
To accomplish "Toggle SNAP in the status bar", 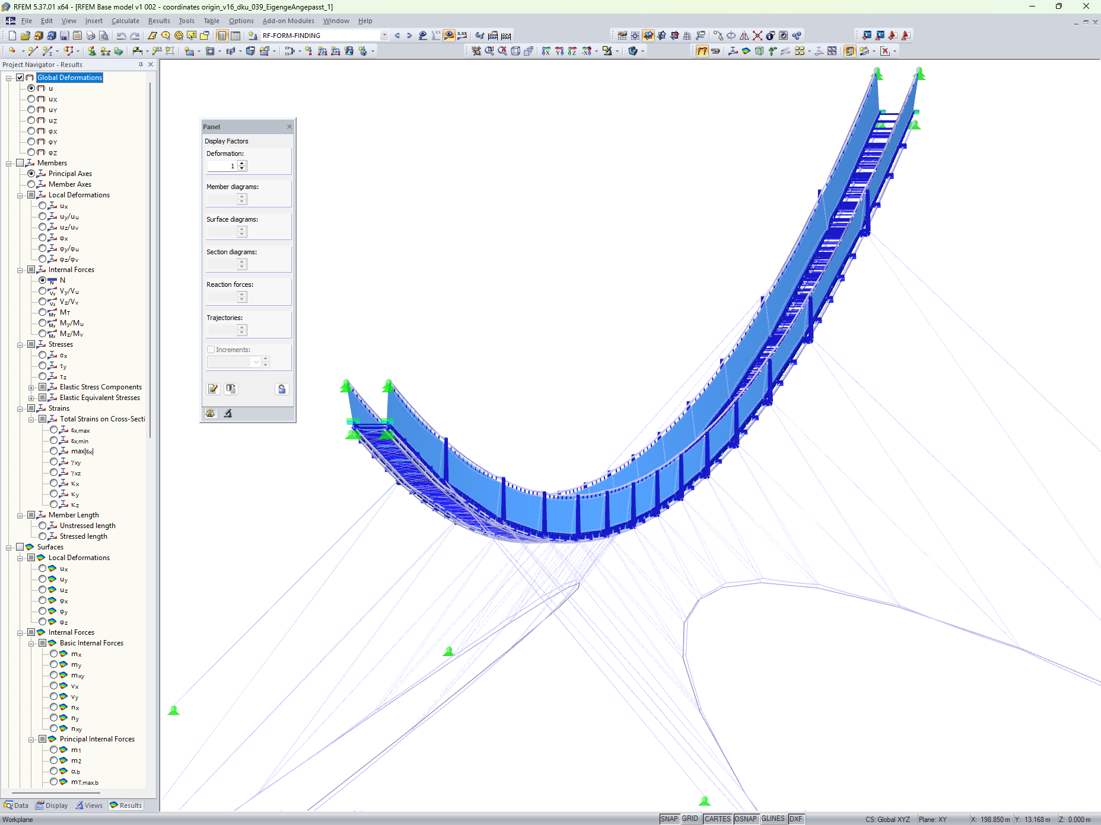I will (x=669, y=818).
